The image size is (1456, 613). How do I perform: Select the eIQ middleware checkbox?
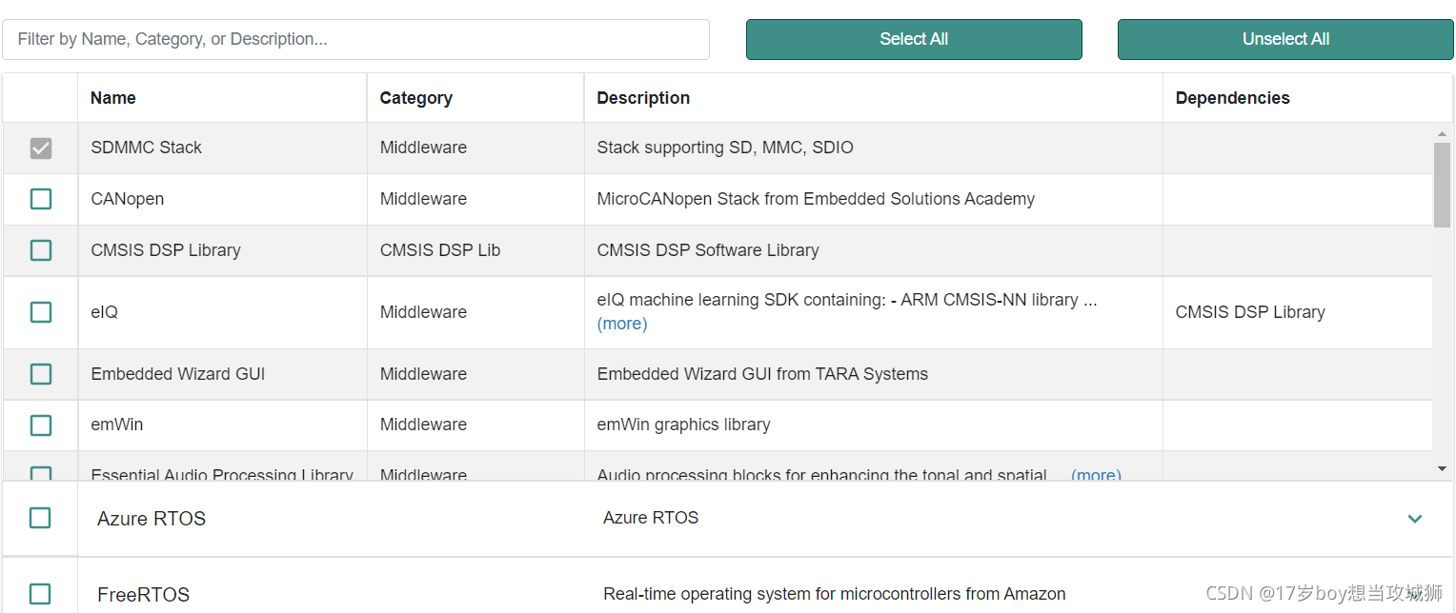coord(41,312)
